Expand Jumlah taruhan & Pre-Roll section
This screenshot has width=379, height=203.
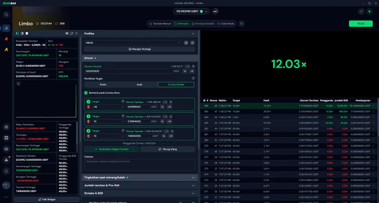[x=140, y=185]
